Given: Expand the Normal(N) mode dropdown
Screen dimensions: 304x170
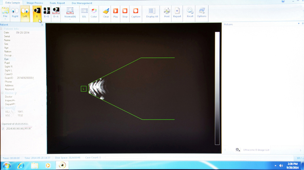Looking at the screenshot, I should click(70, 14).
